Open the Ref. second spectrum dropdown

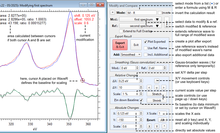click(140, 26)
